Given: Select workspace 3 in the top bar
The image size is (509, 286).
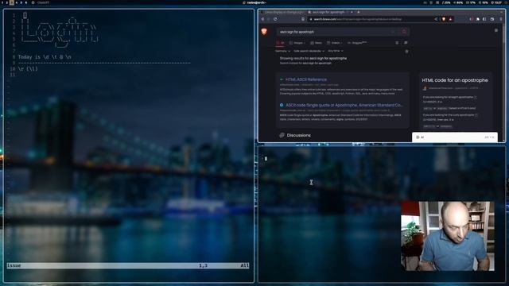Looking at the screenshot, I should coord(12,2).
